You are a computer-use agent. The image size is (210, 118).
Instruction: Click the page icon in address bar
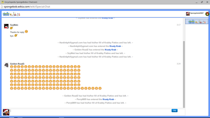pyautogui.click(x=2, y=7)
